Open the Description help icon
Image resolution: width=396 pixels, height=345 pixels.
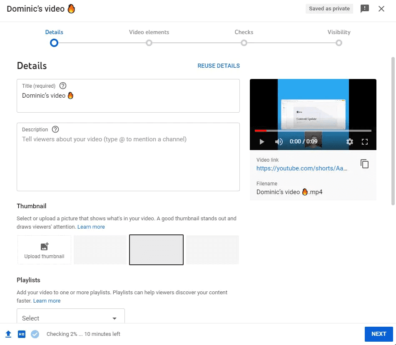(x=55, y=129)
